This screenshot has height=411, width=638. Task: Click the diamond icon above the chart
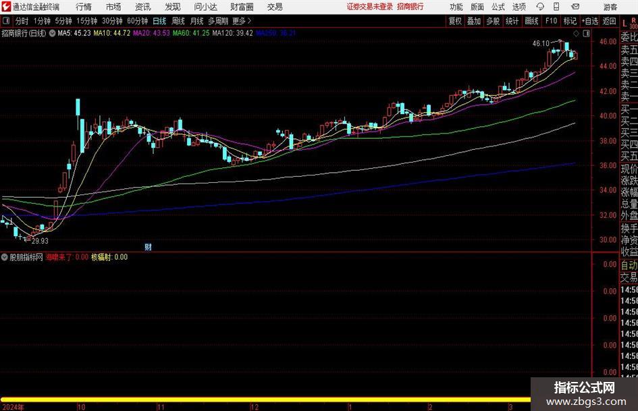[576, 33]
